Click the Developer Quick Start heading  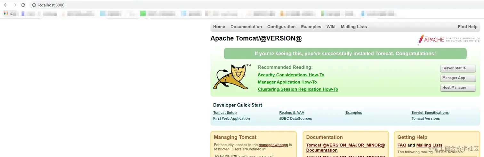coord(238,105)
